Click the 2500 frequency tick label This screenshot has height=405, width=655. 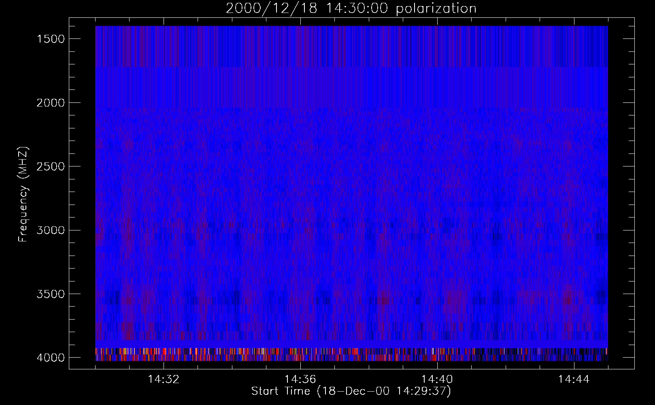pos(51,166)
